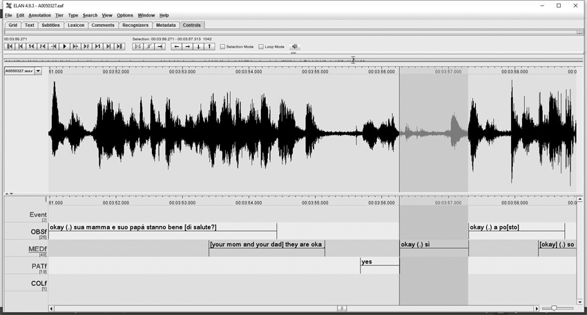Go to end of media button
587x315 pixels.
click(x=119, y=46)
